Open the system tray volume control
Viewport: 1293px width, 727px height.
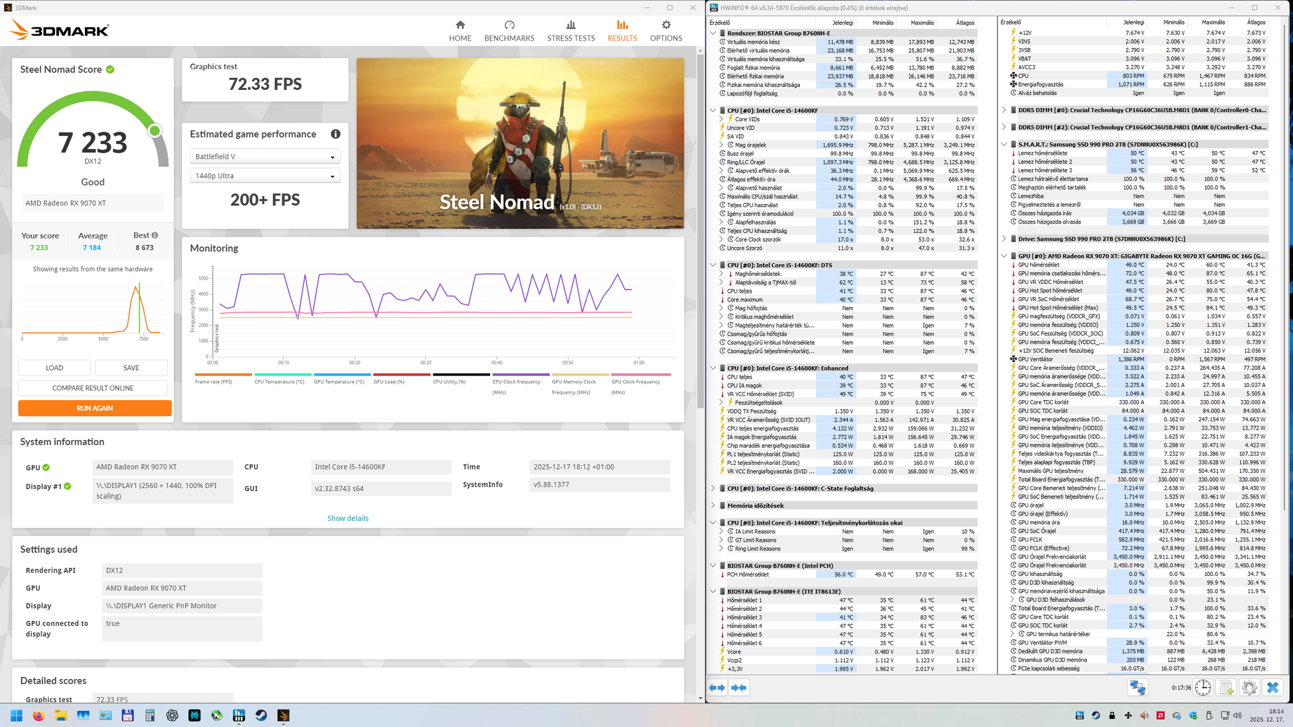tap(1237, 715)
